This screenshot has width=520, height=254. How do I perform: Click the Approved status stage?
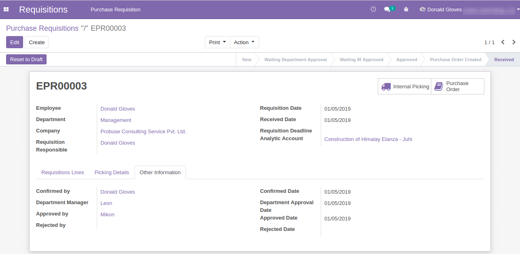click(407, 60)
